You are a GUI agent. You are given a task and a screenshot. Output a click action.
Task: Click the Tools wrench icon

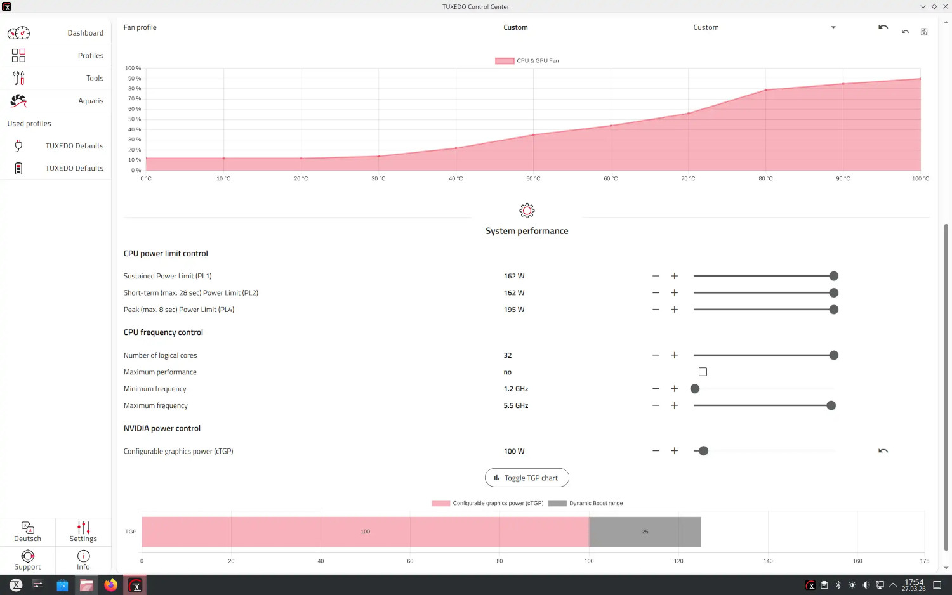(19, 78)
